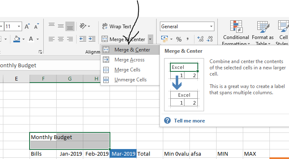The height and width of the screenshot is (159, 289).
Task: Select the Total cell
Action: click(149, 154)
